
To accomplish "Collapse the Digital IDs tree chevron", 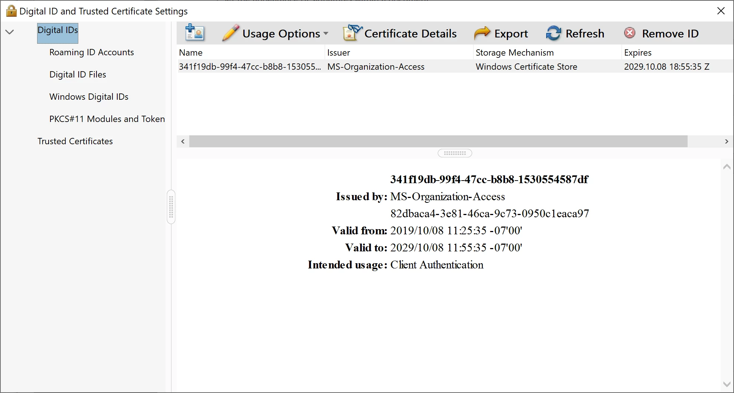I will pos(10,32).
